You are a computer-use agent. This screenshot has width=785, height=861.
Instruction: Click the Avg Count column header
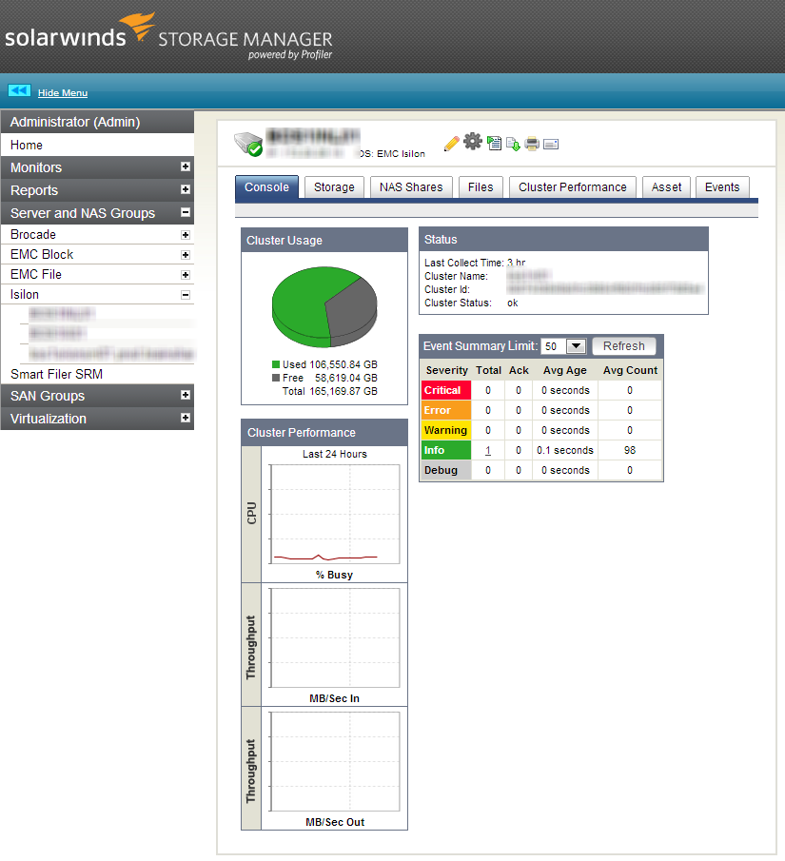pyautogui.click(x=630, y=371)
